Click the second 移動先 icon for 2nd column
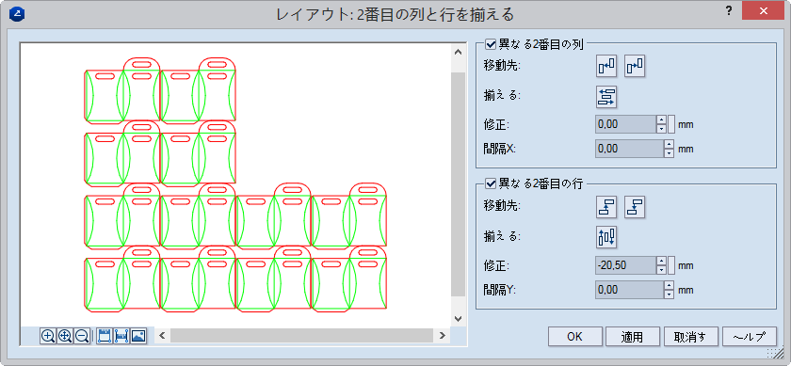This screenshot has width=791, height=366. 635,66
